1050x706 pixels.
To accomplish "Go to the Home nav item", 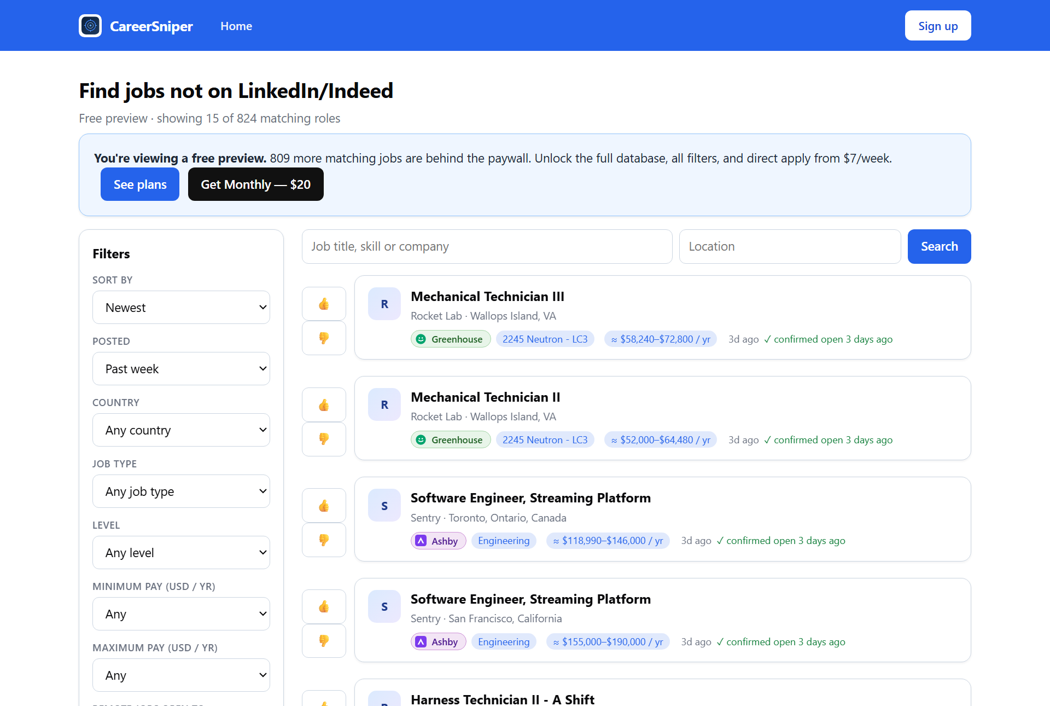I will 236,26.
